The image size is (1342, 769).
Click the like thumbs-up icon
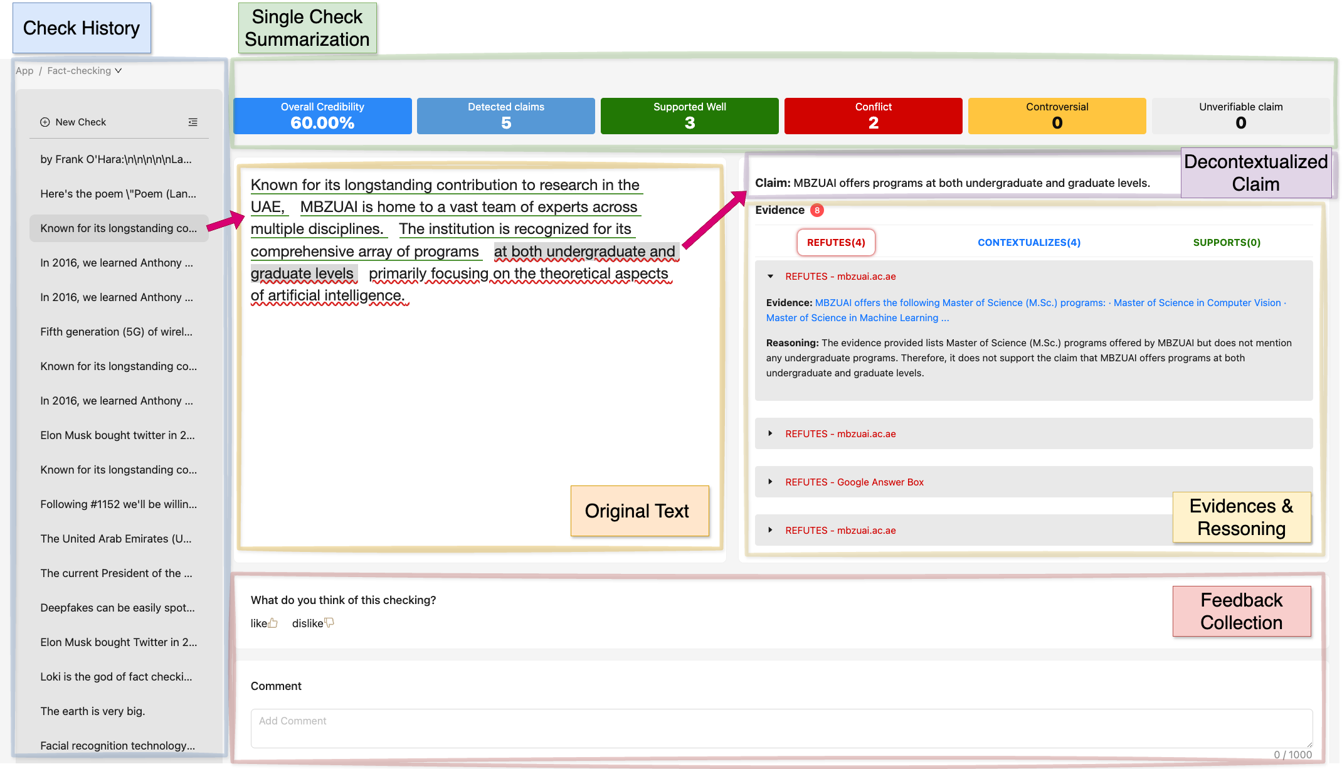(273, 623)
